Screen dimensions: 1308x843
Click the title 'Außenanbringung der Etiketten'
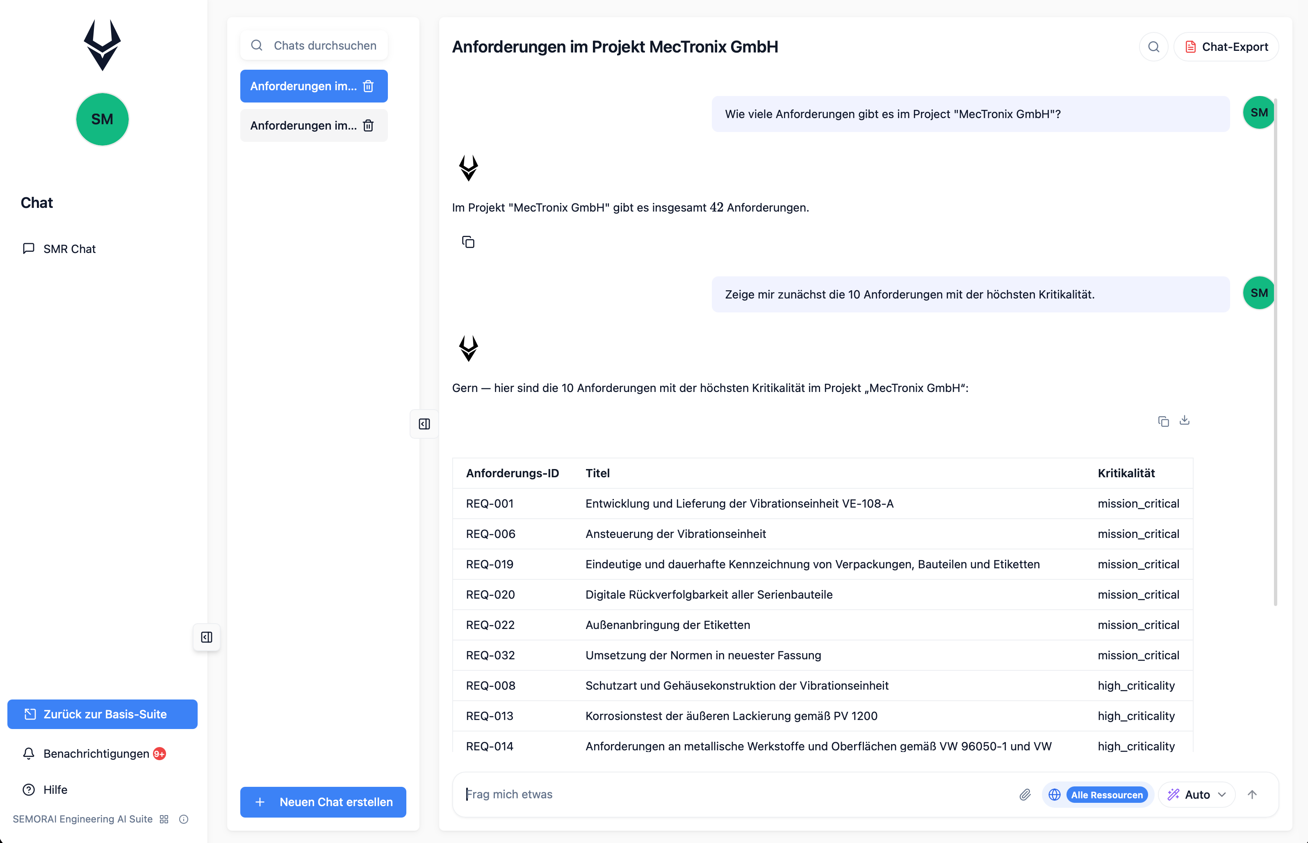(667, 625)
